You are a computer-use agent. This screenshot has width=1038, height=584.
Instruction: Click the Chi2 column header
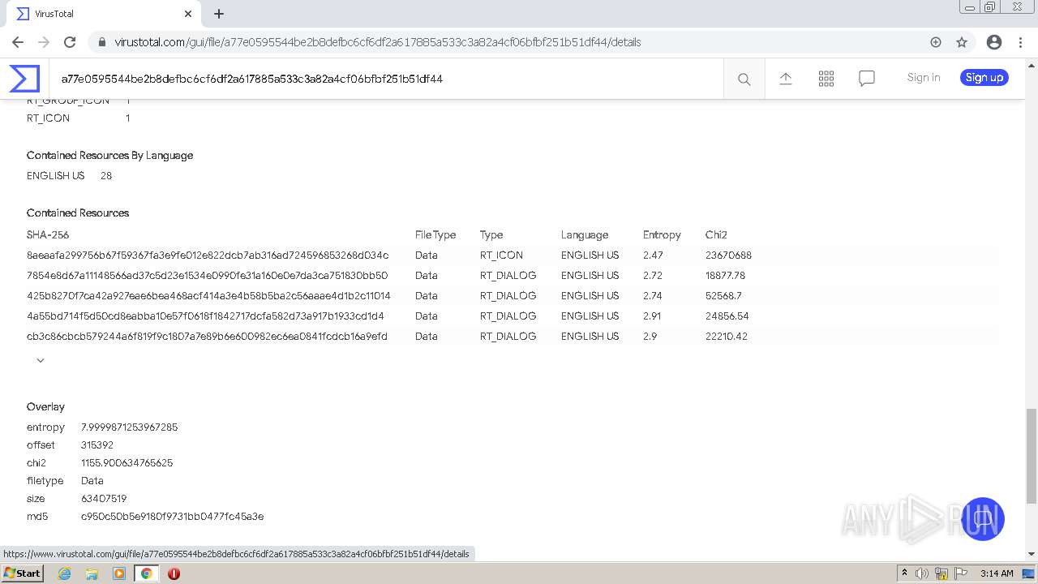pyautogui.click(x=716, y=234)
